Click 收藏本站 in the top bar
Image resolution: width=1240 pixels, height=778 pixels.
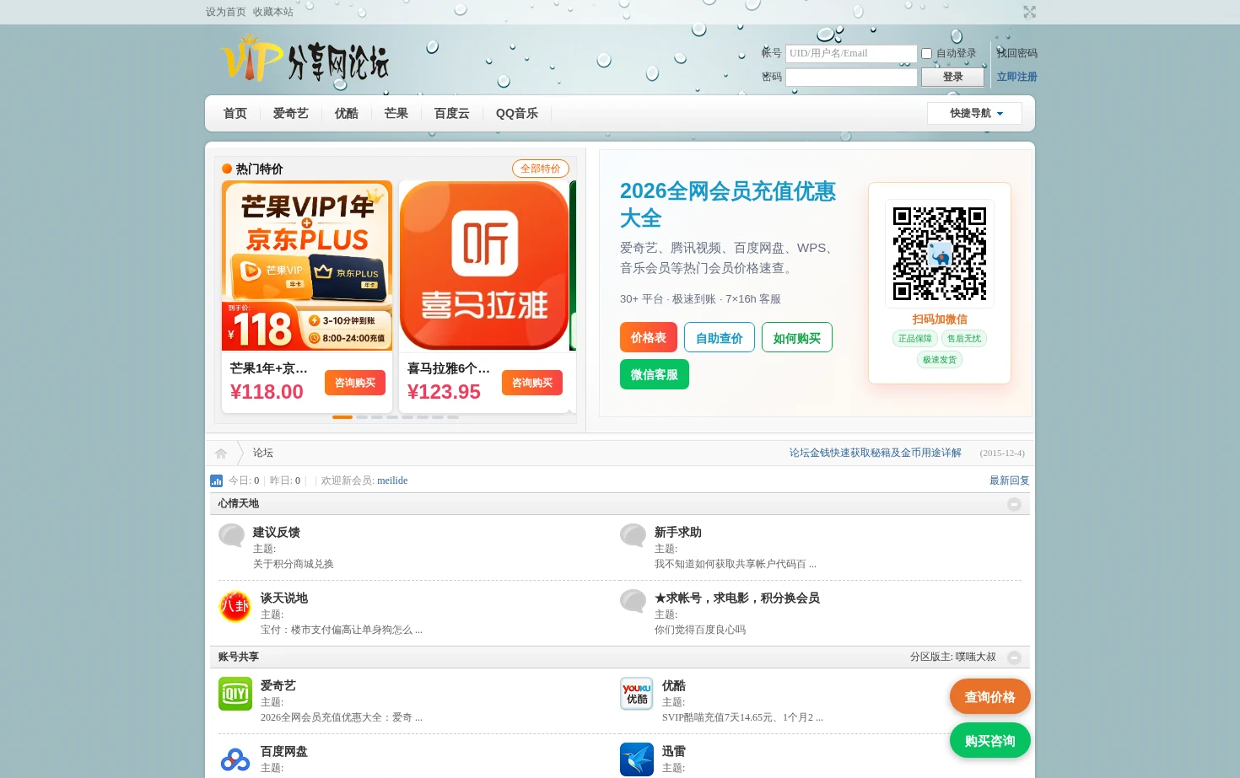click(272, 12)
